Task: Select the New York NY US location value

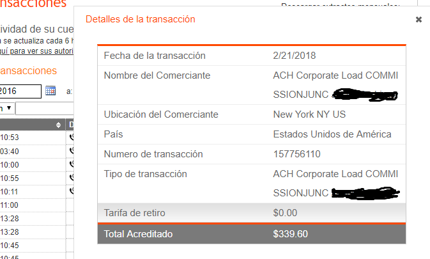Action: [309, 114]
